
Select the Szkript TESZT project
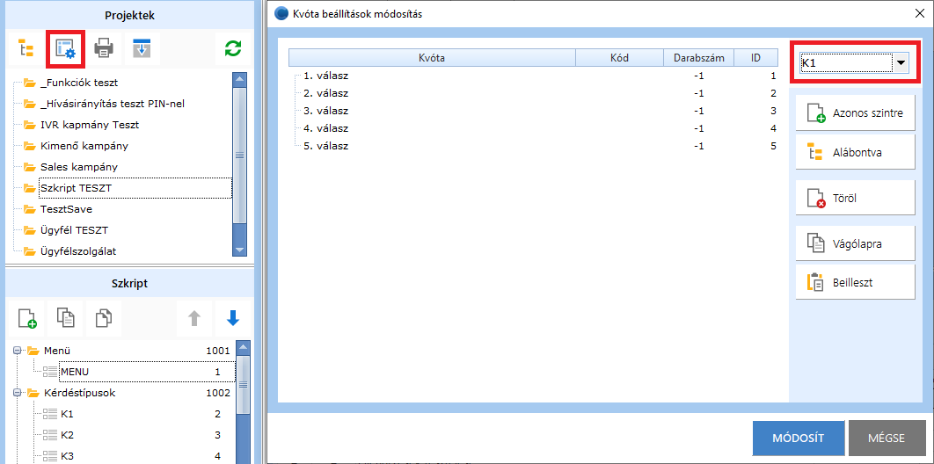point(76,188)
